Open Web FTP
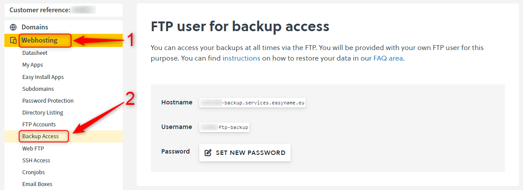 [33, 148]
